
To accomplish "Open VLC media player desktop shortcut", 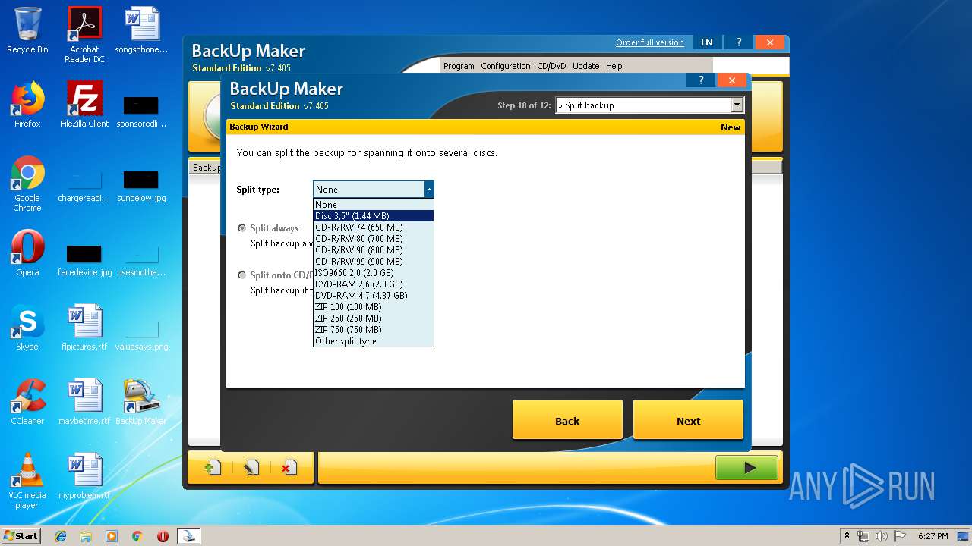I will point(27,482).
